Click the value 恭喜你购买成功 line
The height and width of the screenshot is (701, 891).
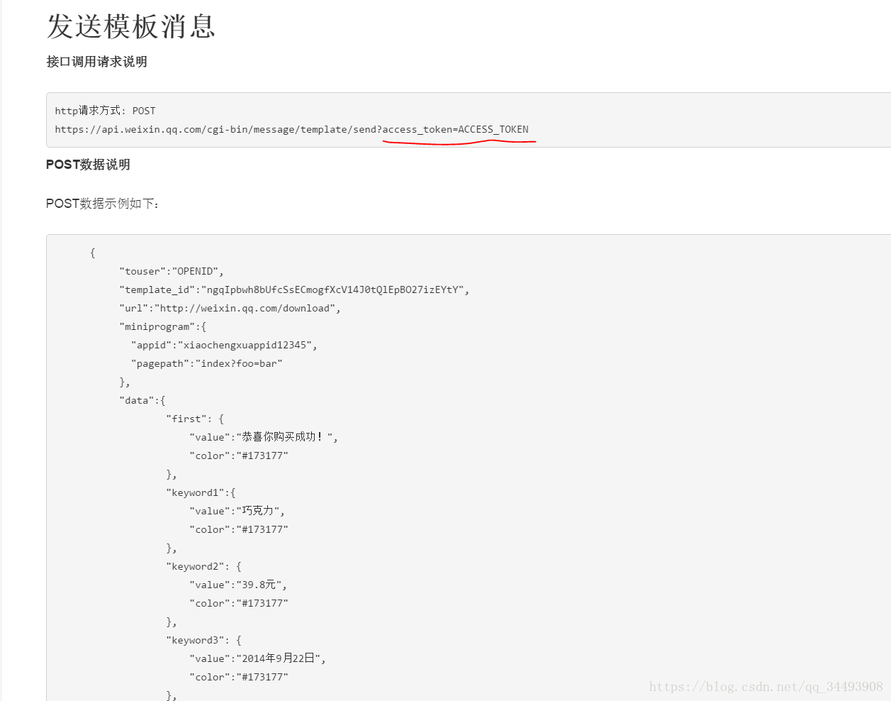tap(264, 437)
